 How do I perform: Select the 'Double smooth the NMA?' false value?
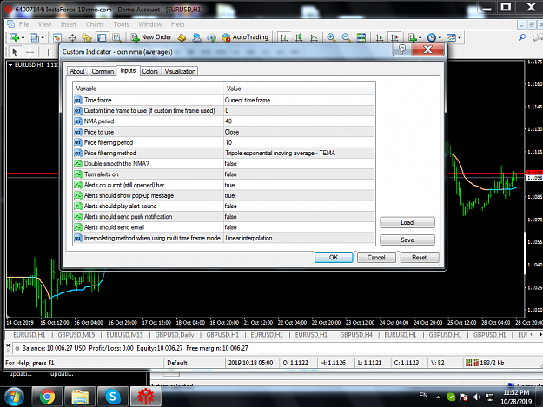coord(299,163)
